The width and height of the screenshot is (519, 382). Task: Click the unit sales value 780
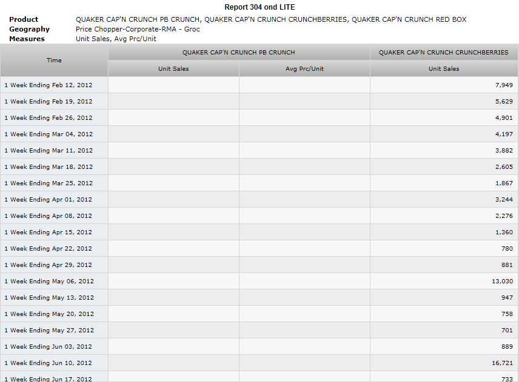[x=507, y=248]
